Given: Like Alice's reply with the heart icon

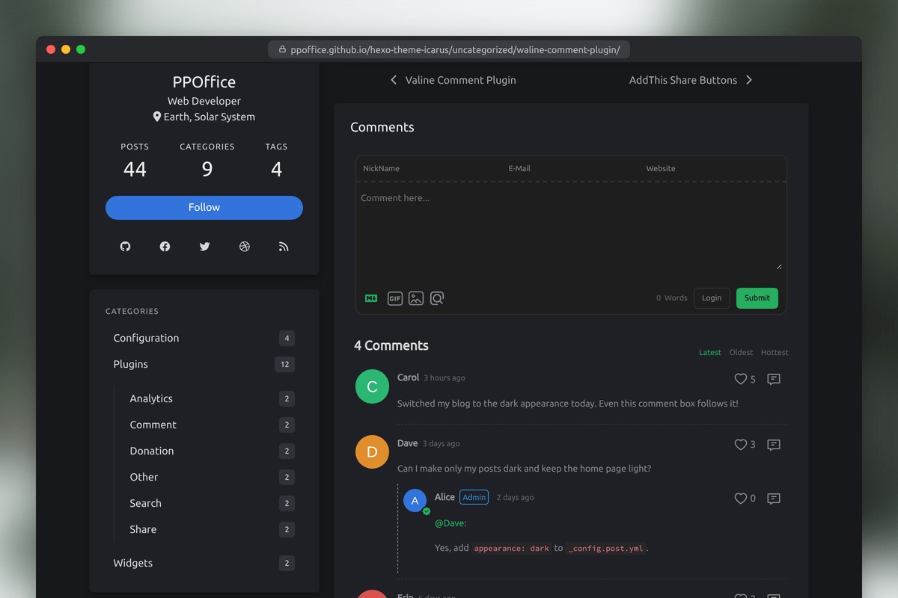Looking at the screenshot, I should point(741,499).
